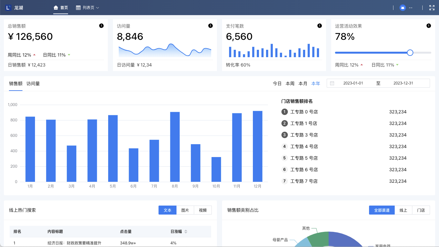Image resolution: width=439 pixels, height=247 pixels.
Task: Click the 6月 bar in sales chart
Action: click(133, 165)
